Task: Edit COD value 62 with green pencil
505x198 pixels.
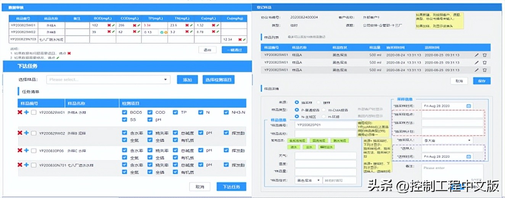Action: [138, 32]
